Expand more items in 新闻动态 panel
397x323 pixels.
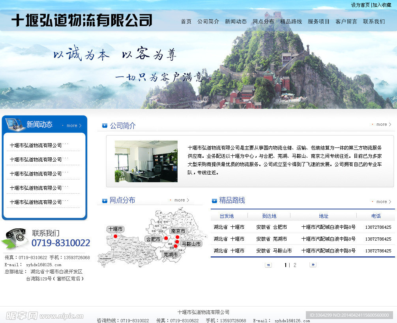pyautogui.click(x=71, y=125)
